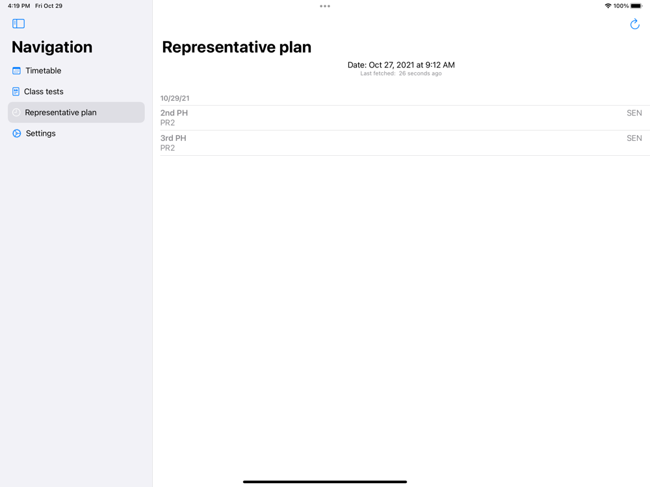Image resolution: width=650 pixels, height=487 pixels.
Task: Tap the Wi-Fi status icon
Action: pyautogui.click(x=608, y=6)
